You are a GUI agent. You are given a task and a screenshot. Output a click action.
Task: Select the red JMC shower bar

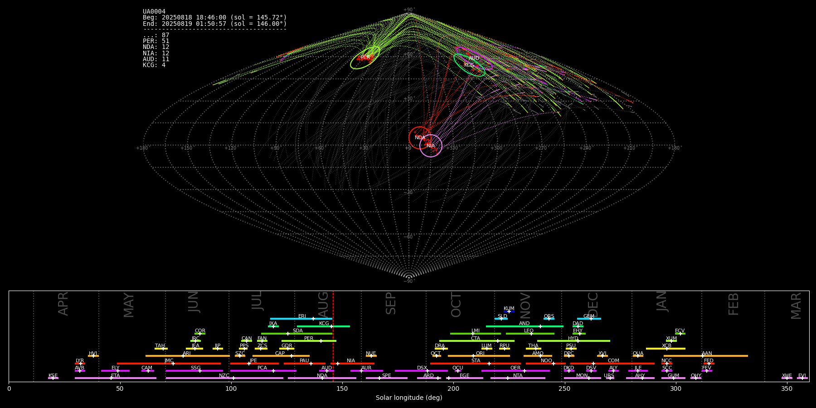[x=169, y=364]
